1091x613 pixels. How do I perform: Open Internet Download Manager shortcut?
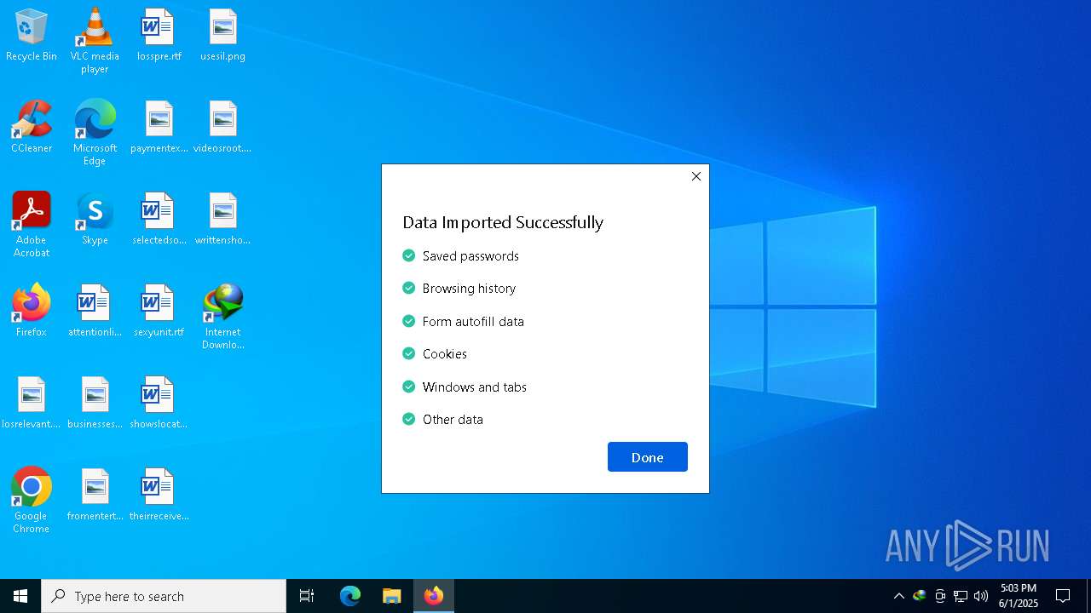(x=222, y=317)
